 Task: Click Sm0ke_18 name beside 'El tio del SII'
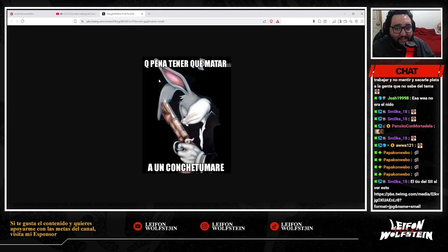tap(397, 182)
